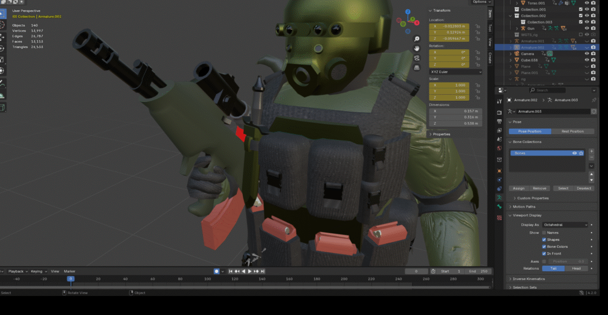This screenshot has height=315, width=608.
Task: Expand the Gun armature in the outliner
Action: point(517,28)
